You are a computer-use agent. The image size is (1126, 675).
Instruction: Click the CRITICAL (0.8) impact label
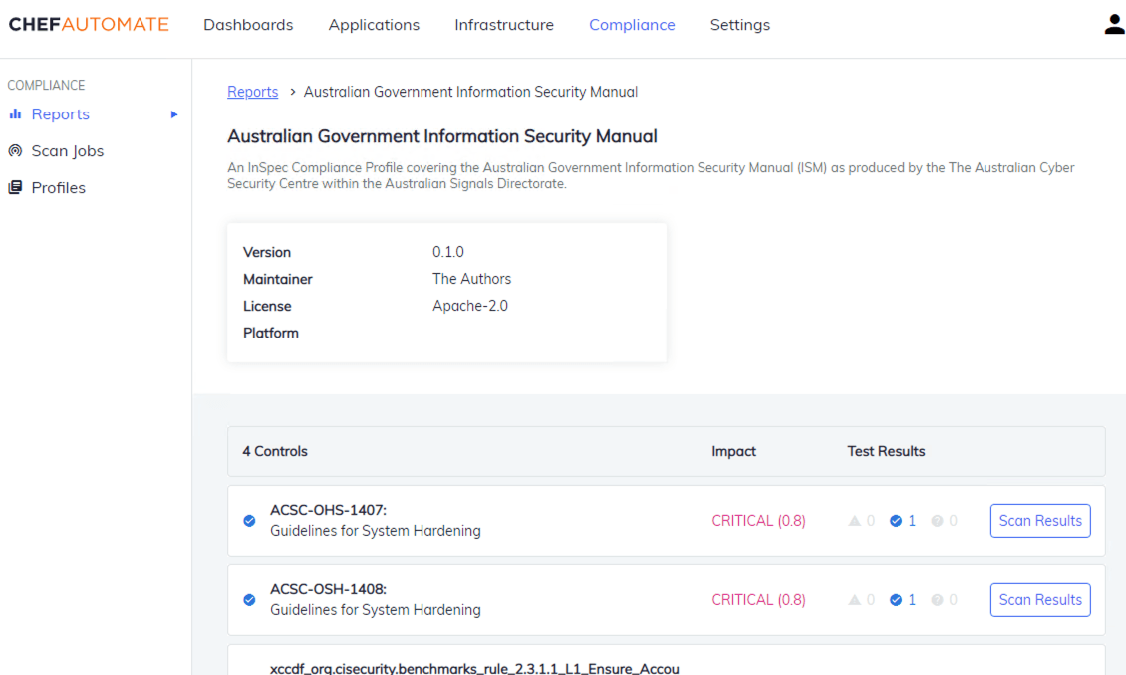coord(758,520)
